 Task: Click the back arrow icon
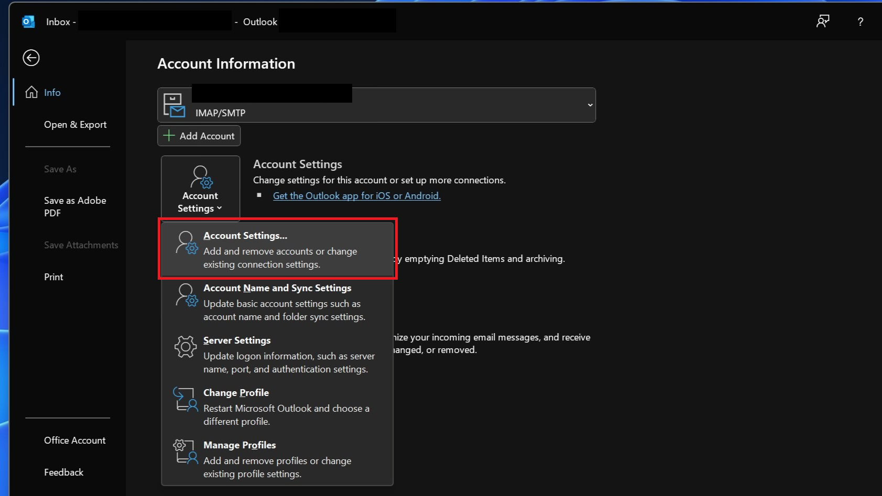(x=31, y=58)
